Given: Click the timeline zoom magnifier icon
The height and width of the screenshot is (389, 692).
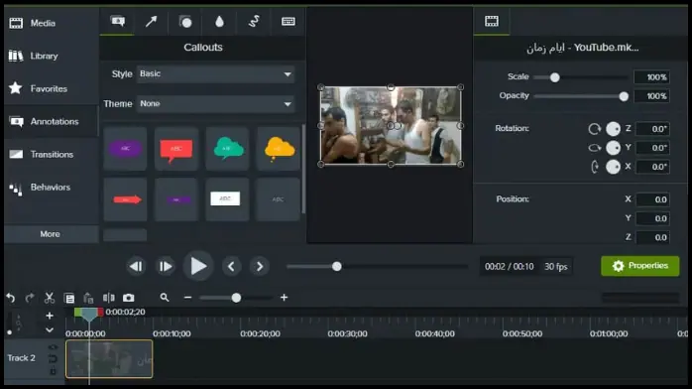Looking at the screenshot, I should (x=165, y=298).
